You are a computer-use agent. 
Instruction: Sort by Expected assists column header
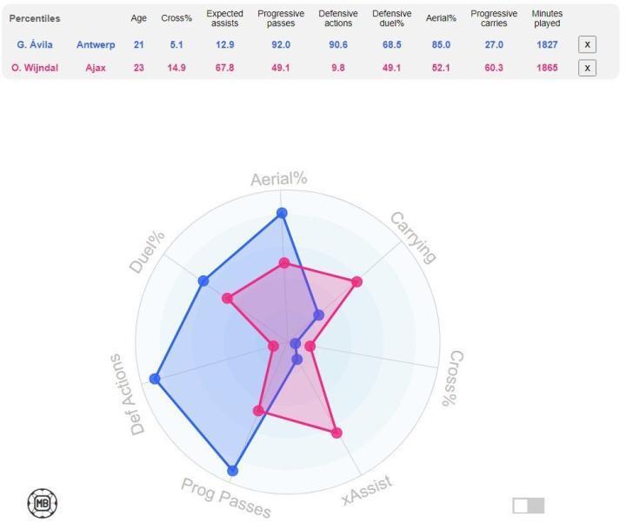coord(225,18)
